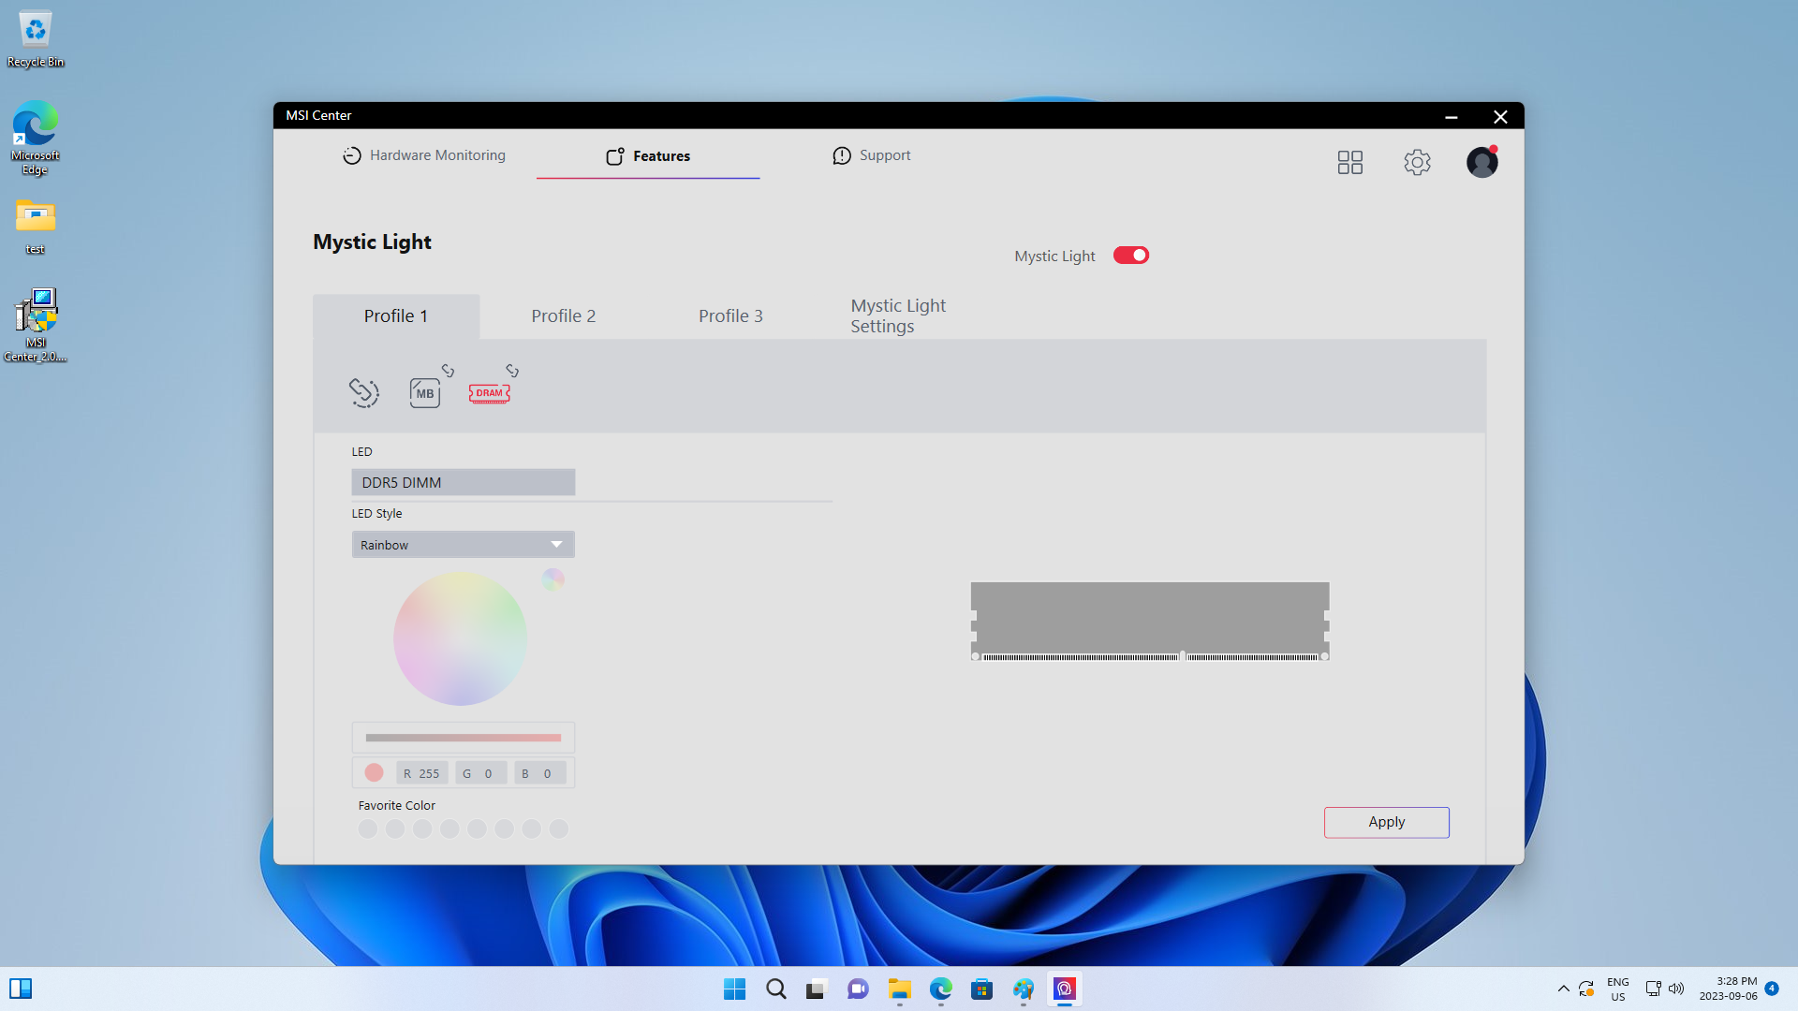
Task: Click the Settings gear icon
Action: (x=1417, y=162)
